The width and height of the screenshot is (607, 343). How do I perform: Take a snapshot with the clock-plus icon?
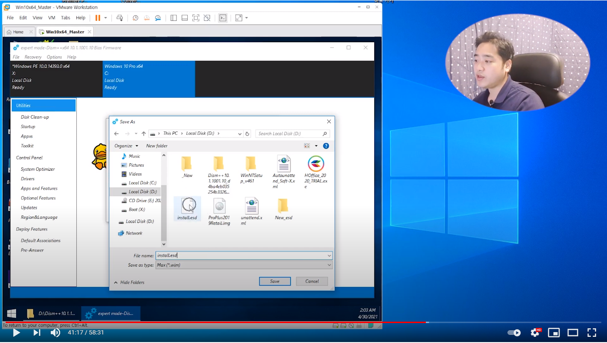pos(135,18)
